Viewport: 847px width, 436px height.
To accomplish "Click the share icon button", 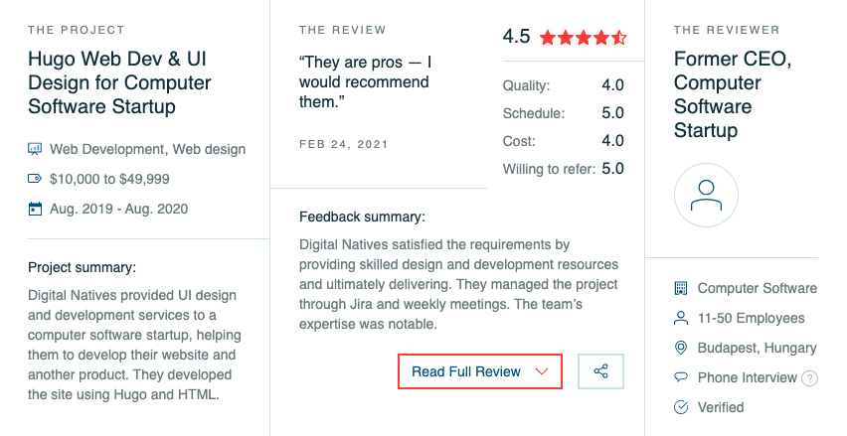I will pyautogui.click(x=600, y=371).
